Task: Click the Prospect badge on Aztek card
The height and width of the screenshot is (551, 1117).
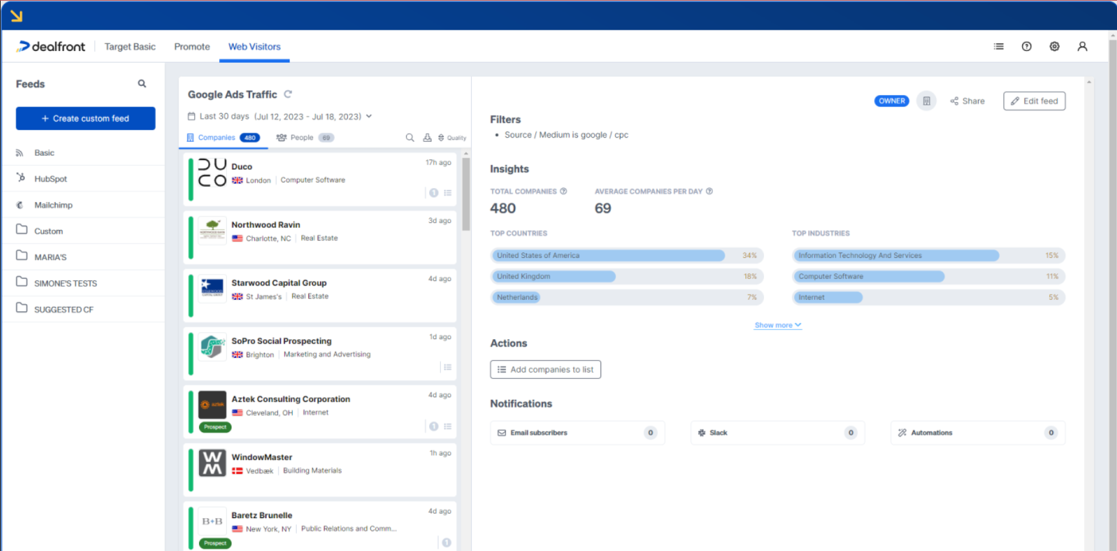Action: (x=215, y=427)
